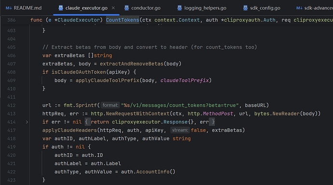Viewport: 333px width, 185px height.
Task: Click the claudeToolPrefix constant
Action: 184,80
